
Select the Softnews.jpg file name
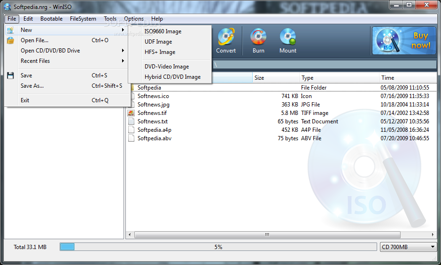click(x=154, y=105)
